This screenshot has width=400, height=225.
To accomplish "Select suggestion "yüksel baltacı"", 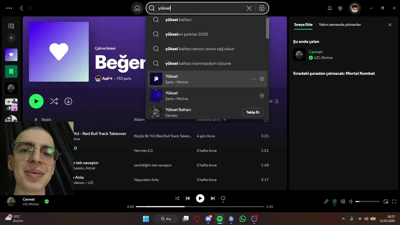I will point(178,20).
